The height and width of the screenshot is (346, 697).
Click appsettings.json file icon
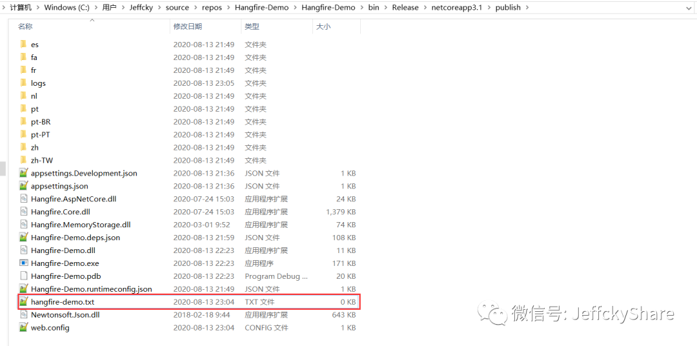[24, 187]
